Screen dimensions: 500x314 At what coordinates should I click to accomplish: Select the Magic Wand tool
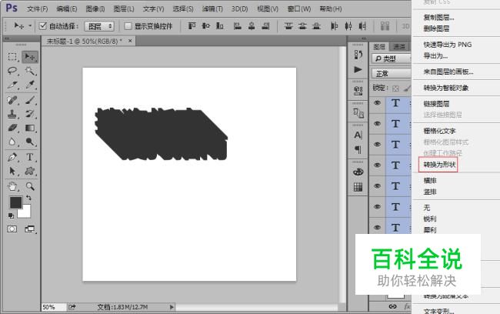[x=30, y=71]
